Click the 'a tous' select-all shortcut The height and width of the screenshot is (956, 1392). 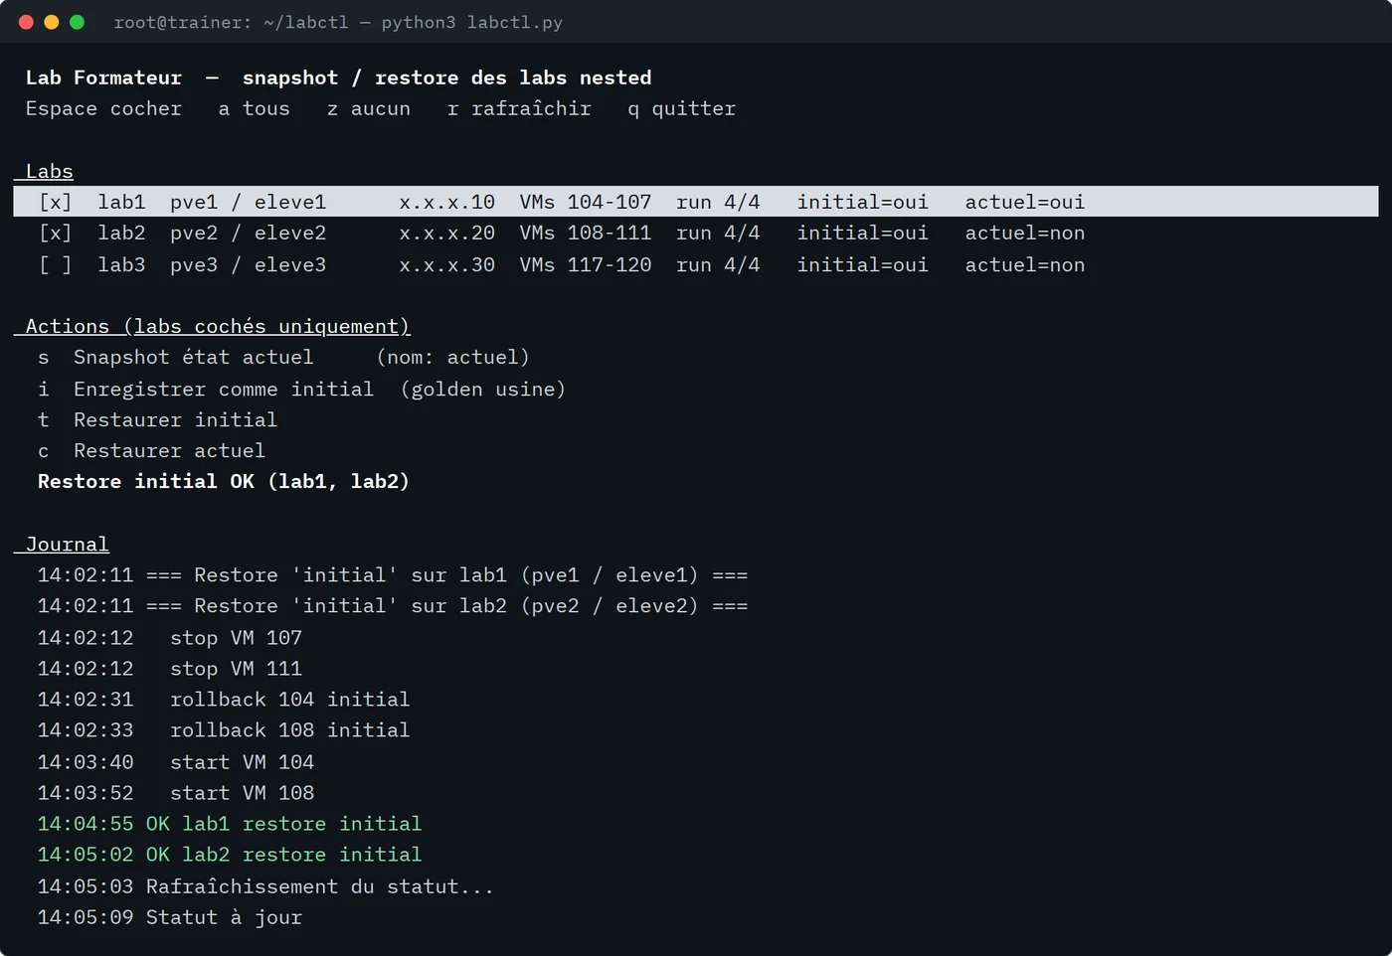255,108
